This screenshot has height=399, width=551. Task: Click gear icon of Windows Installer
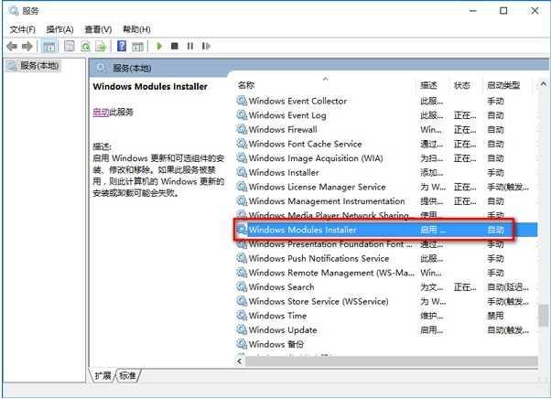coord(242,172)
